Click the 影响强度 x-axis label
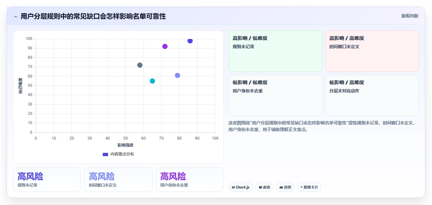The width and height of the screenshot is (432, 205). (x=125, y=145)
